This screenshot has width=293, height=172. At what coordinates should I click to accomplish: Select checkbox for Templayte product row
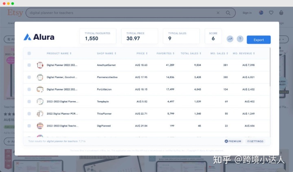29,101
